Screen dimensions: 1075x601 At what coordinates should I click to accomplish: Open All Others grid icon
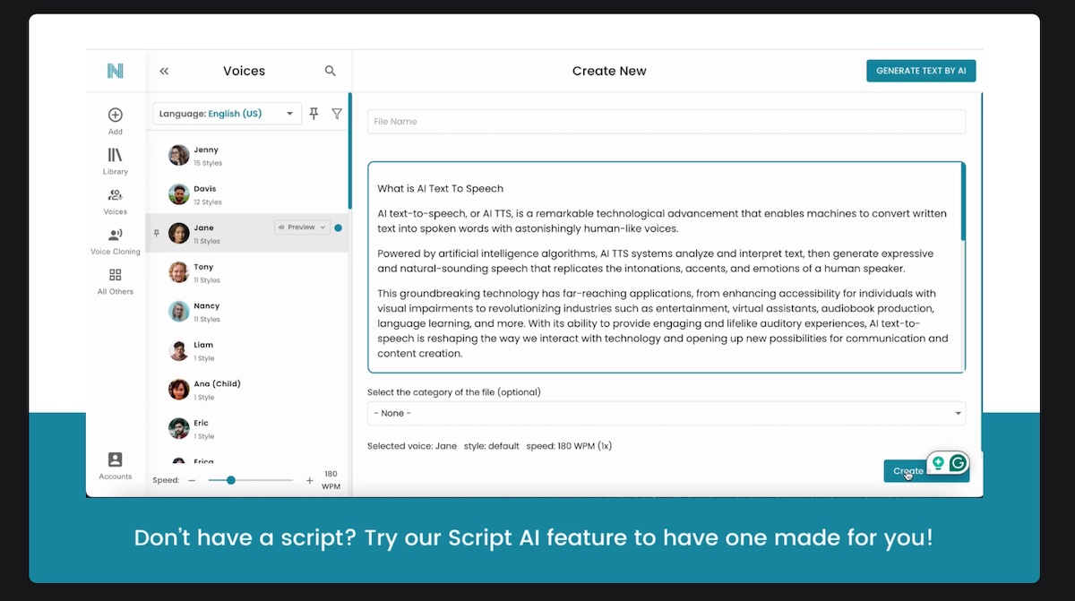click(x=115, y=275)
